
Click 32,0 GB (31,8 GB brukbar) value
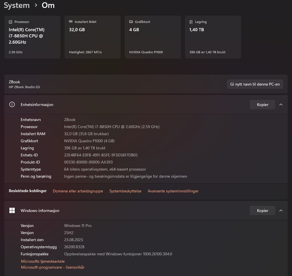86,134
